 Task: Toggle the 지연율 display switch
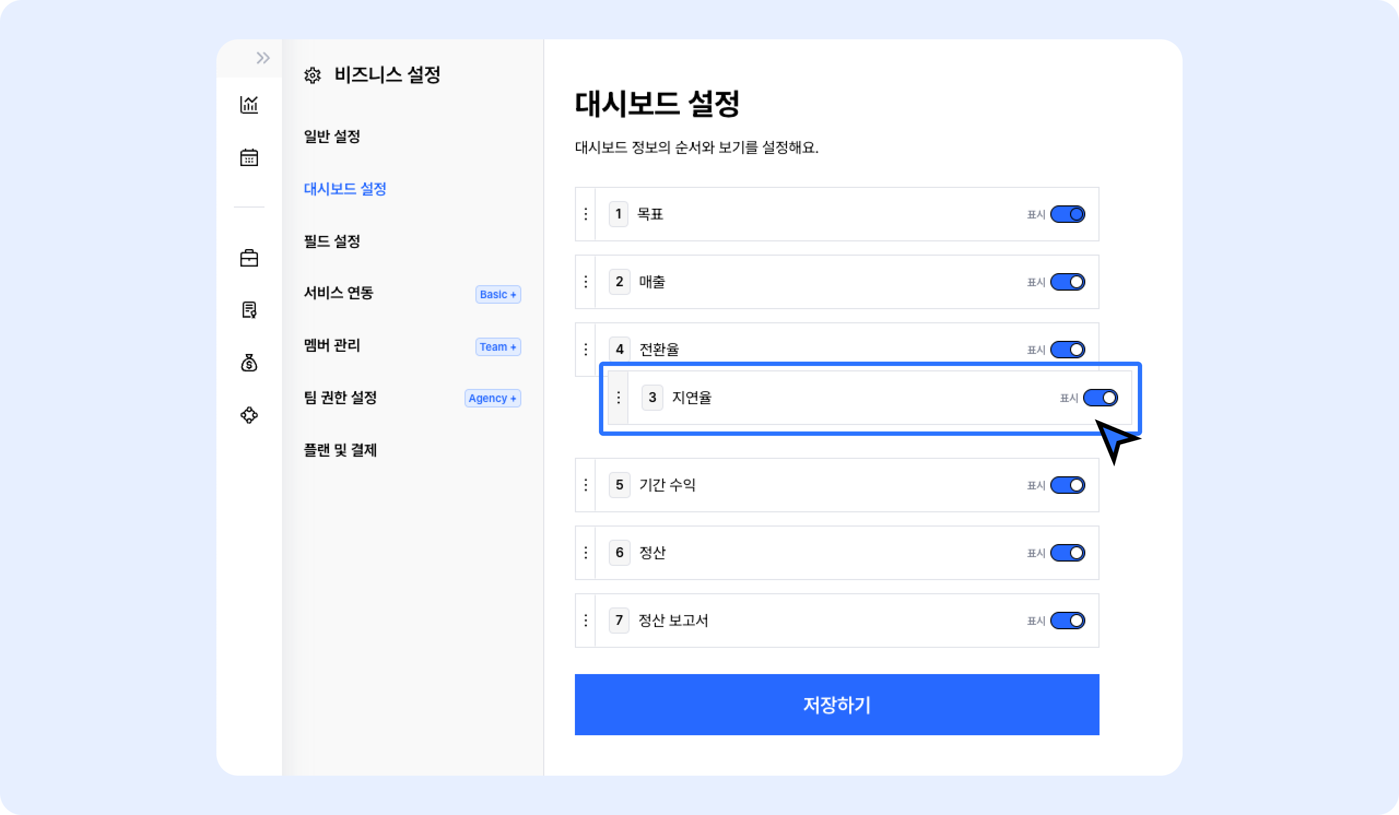click(1100, 398)
